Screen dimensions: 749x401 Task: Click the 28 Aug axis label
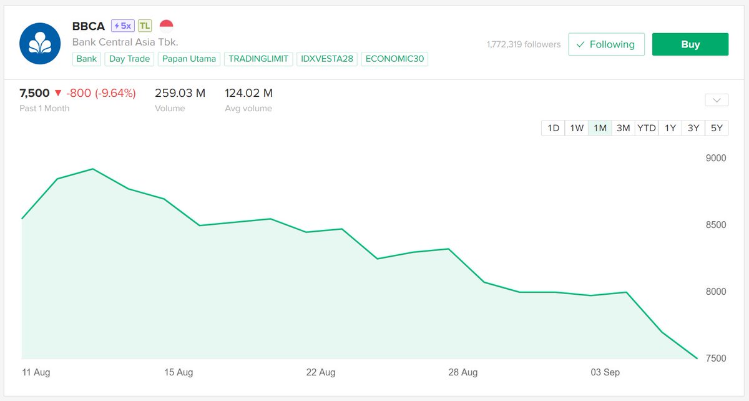(x=463, y=372)
